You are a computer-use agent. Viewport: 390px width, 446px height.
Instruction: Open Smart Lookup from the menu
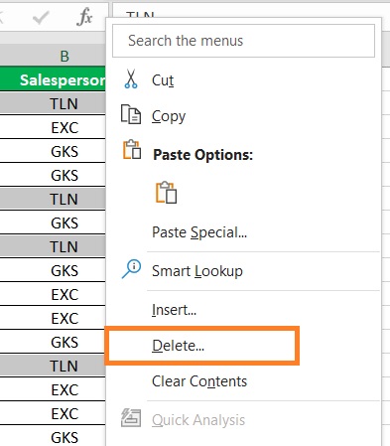pyautogui.click(x=197, y=271)
